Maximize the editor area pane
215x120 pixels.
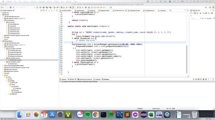[187, 10]
